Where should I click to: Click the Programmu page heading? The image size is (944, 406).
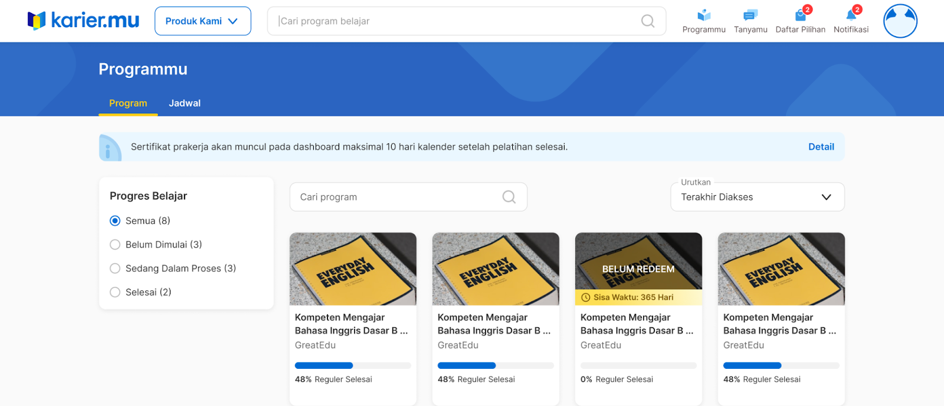143,69
